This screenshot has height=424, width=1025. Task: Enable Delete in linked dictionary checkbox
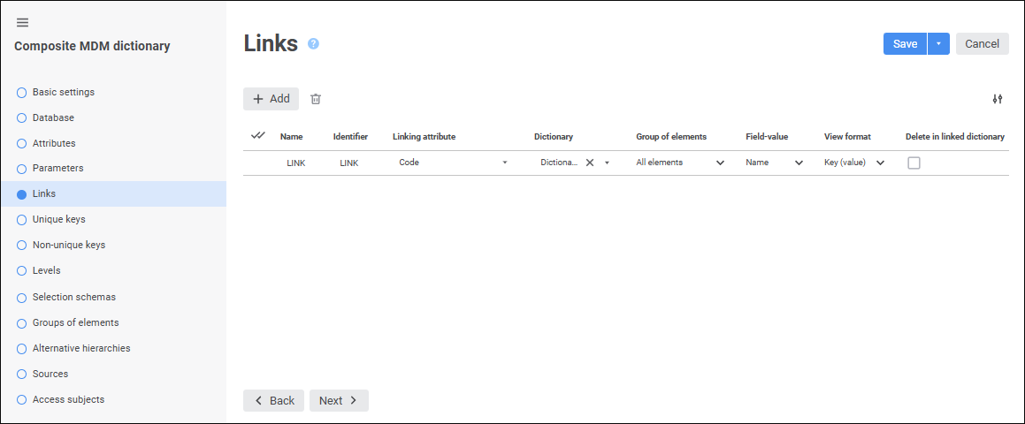pos(914,163)
